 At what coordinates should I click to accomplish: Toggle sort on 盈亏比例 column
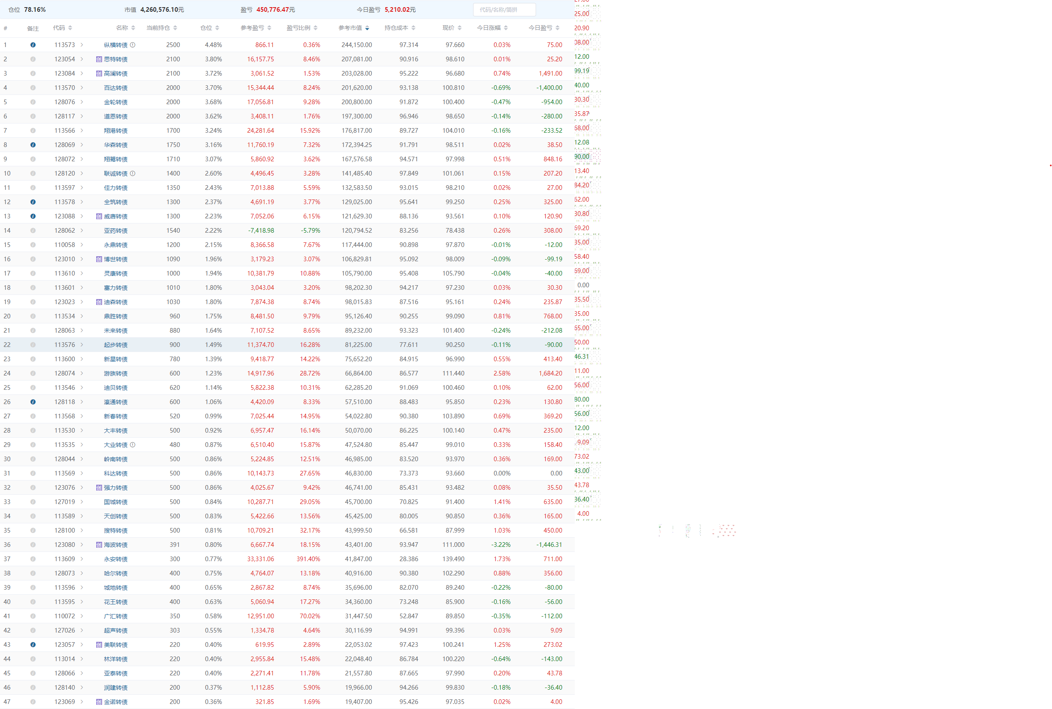click(x=315, y=28)
